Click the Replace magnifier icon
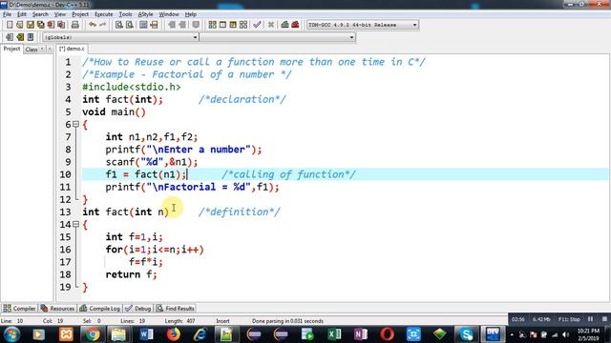This screenshot has width=611, height=343. [x=130, y=25]
